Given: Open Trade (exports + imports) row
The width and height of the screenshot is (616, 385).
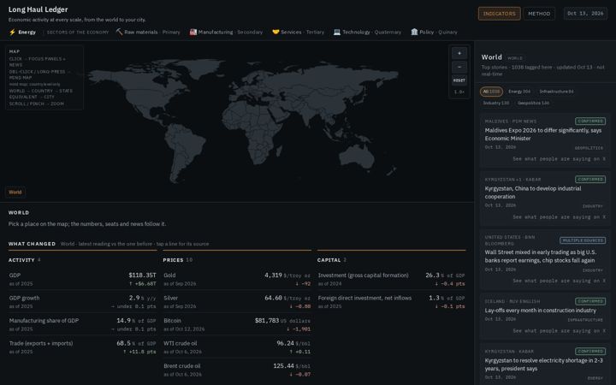Looking at the screenshot, I should click(82, 347).
